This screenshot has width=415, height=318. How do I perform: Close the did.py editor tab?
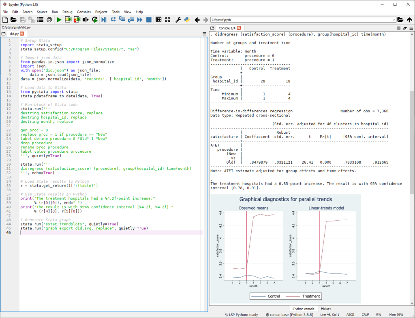click(22, 34)
